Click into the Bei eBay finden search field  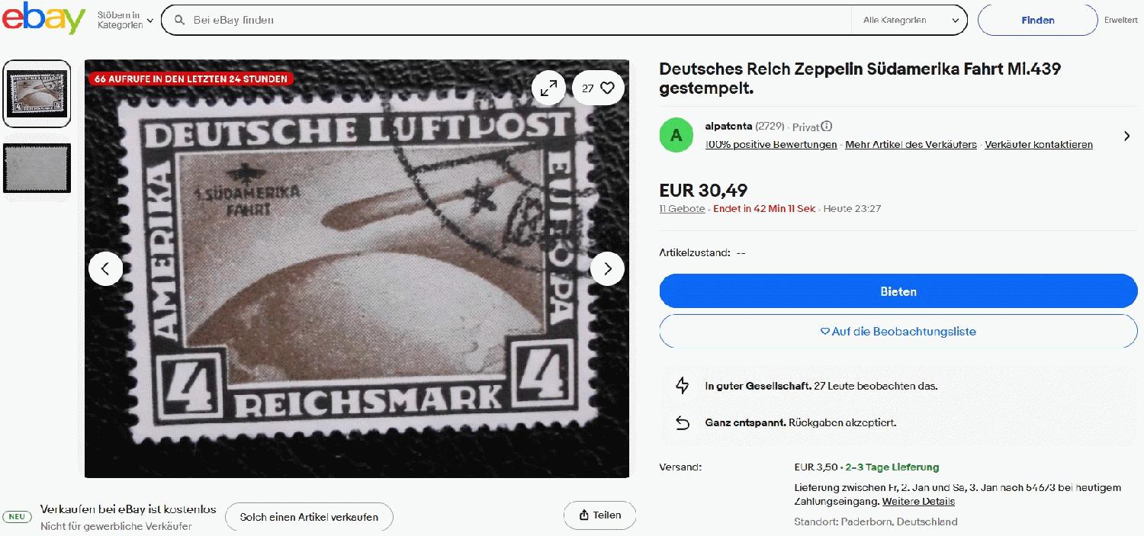(x=519, y=21)
